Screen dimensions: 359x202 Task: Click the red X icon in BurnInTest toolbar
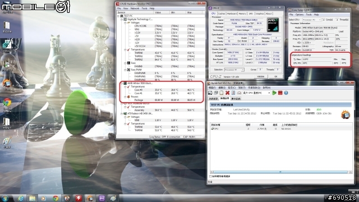point(227,93)
